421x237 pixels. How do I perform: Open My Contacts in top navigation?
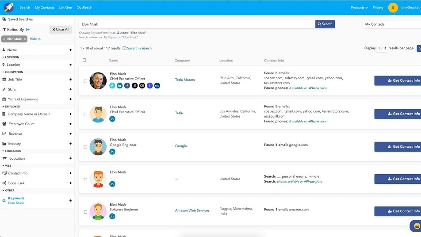point(45,8)
